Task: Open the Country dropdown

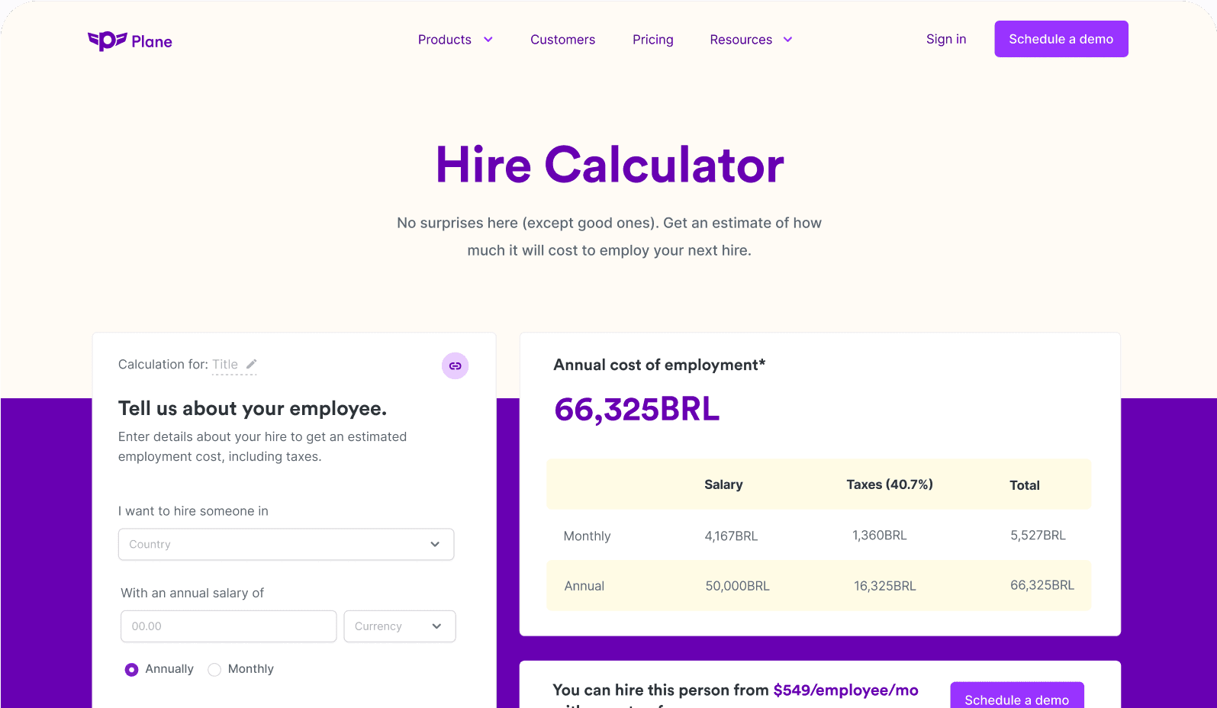Action: coord(286,544)
